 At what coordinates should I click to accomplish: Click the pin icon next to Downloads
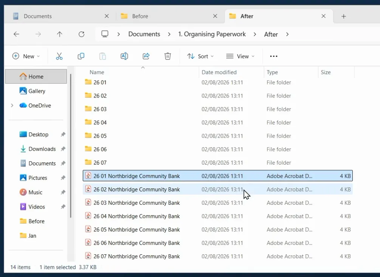click(63, 149)
